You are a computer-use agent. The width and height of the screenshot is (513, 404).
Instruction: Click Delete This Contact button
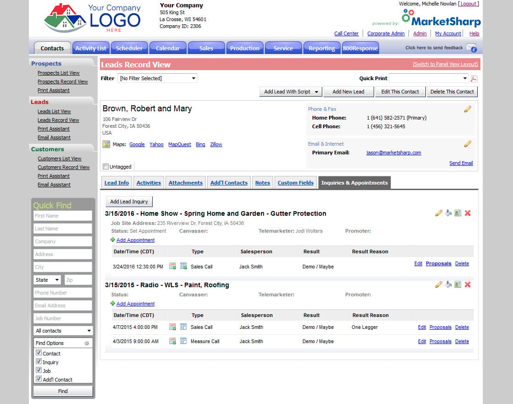pos(452,92)
